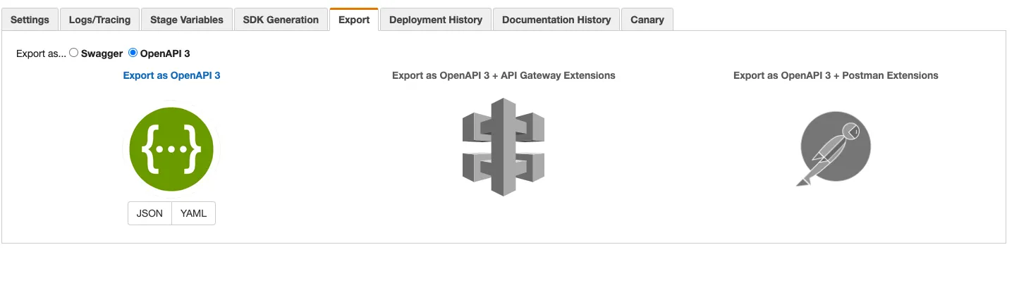Viewport: 1019px width, 290px height.
Task: Choose Export as OpenAPI 3 + Postman Extensions
Action: 836,75
